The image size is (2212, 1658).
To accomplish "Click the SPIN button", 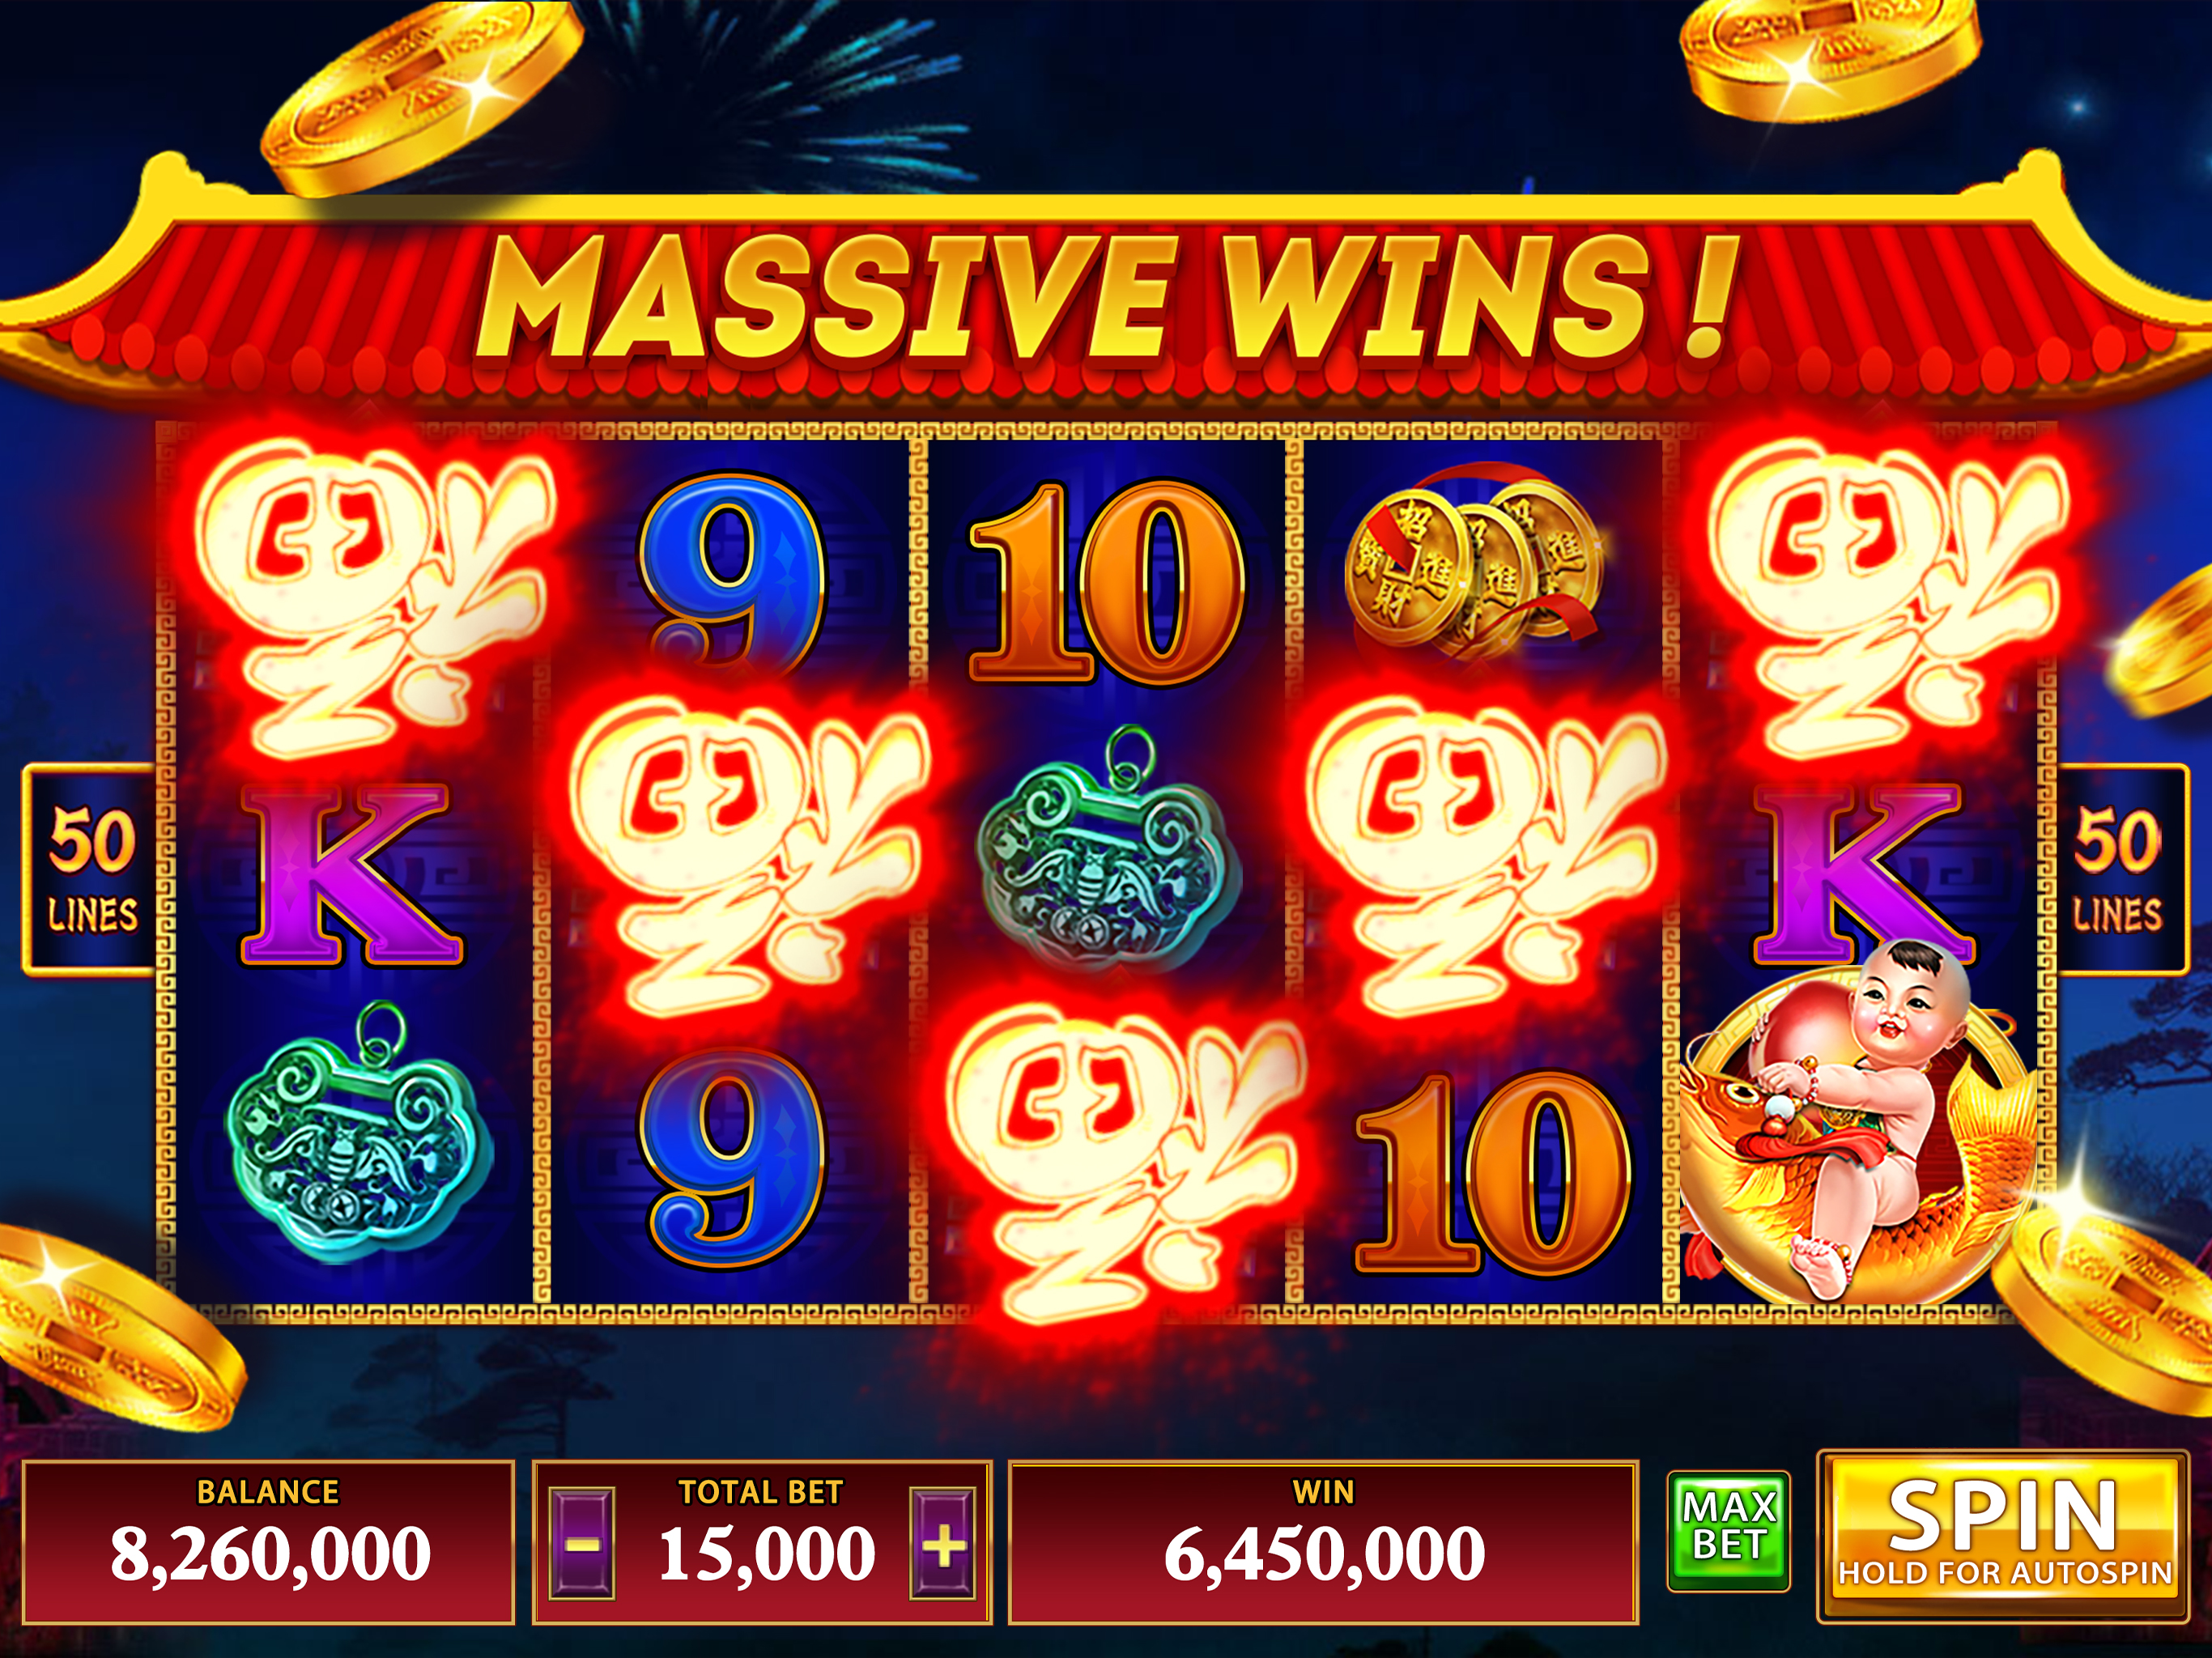I will point(2004,1536).
